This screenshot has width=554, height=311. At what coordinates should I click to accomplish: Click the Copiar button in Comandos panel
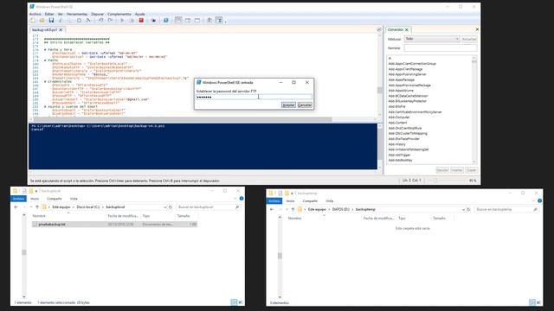click(x=471, y=170)
